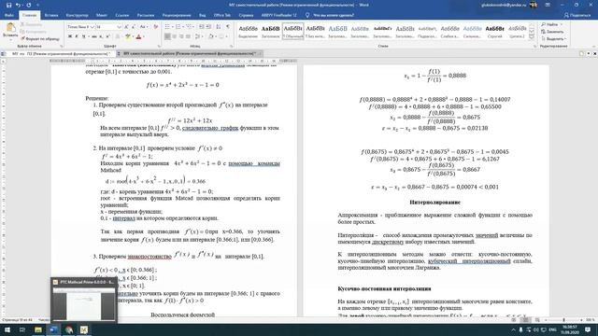This screenshot has width=598, height=336.
Task: Apply text highlight color
Action: tap(128, 36)
